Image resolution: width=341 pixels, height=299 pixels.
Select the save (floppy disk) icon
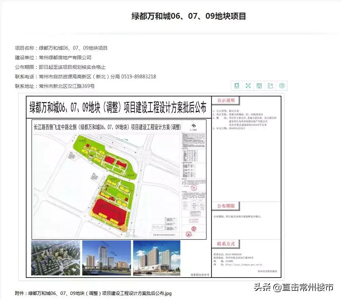coord(259,86)
